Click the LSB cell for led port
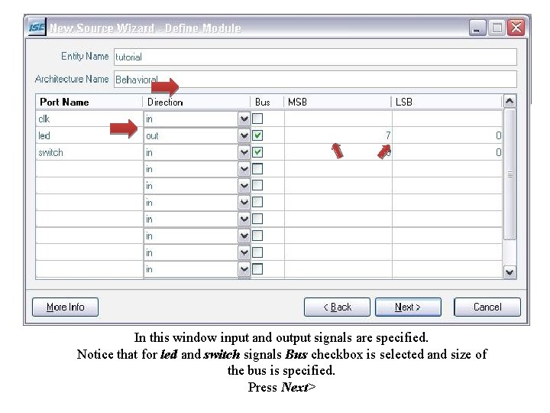The image size is (550, 413). (x=447, y=135)
